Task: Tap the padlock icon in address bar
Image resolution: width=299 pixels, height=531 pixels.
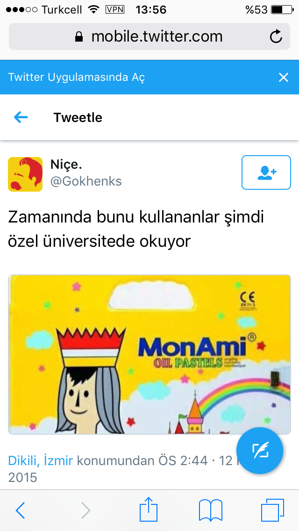Action: [79, 36]
